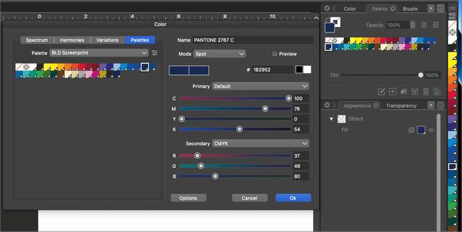Viewport: 462px width, 232px height.
Task: Open the Palette panel options menu icon
Action: point(440,8)
